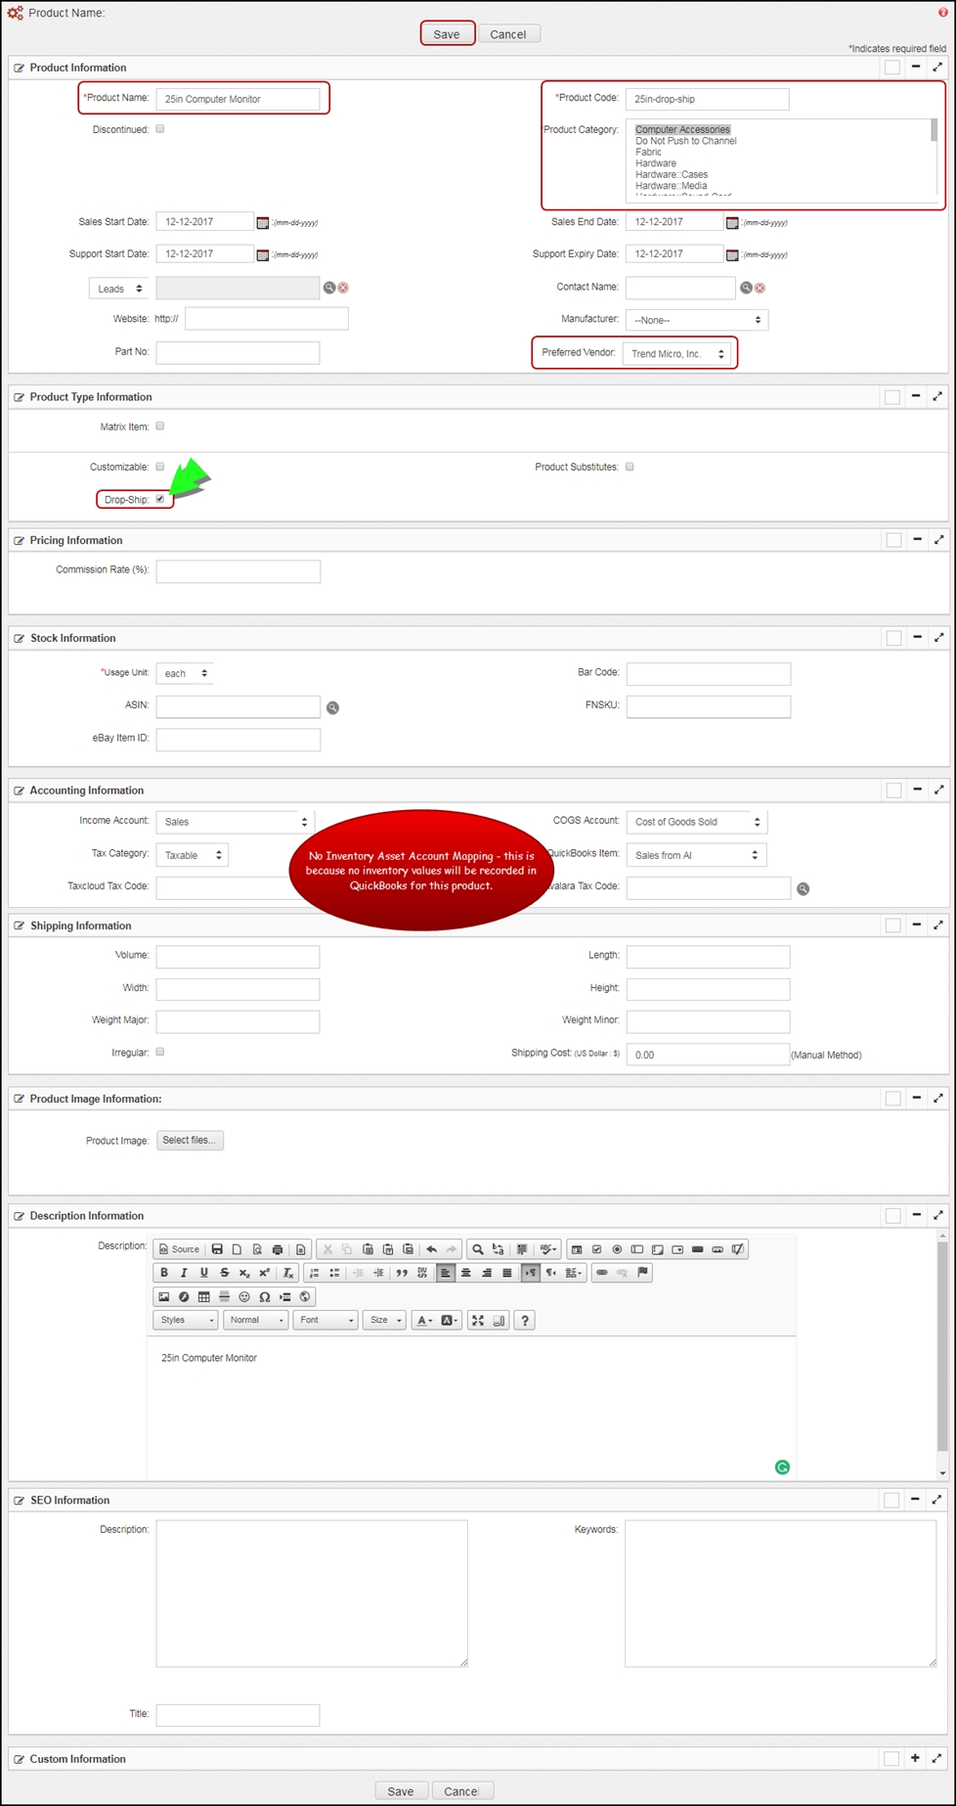This screenshot has width=956, height=1806.
Task: Clear the Contact Name with the red X
Action: (x=760, y=288)
